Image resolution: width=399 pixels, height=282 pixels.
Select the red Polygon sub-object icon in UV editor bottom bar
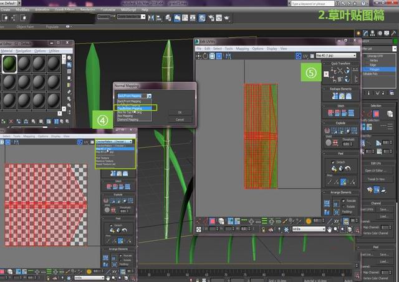tap(212, 221)
